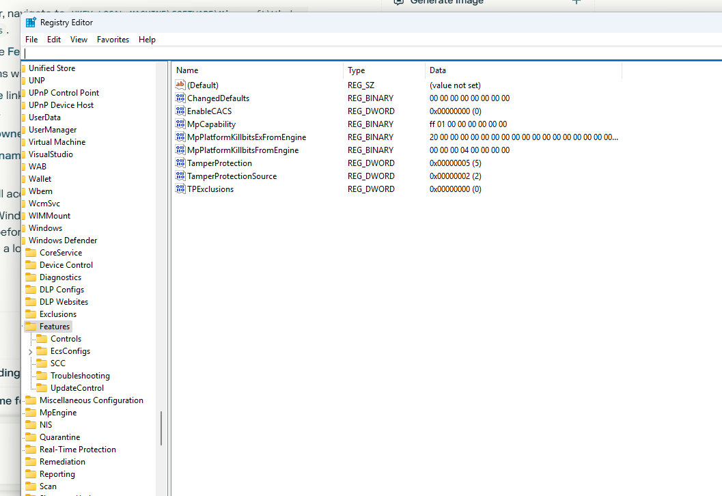Viewport: 722px width, 496px height.
Task: Click the Controls folder icon
Action: click(42, 338)
